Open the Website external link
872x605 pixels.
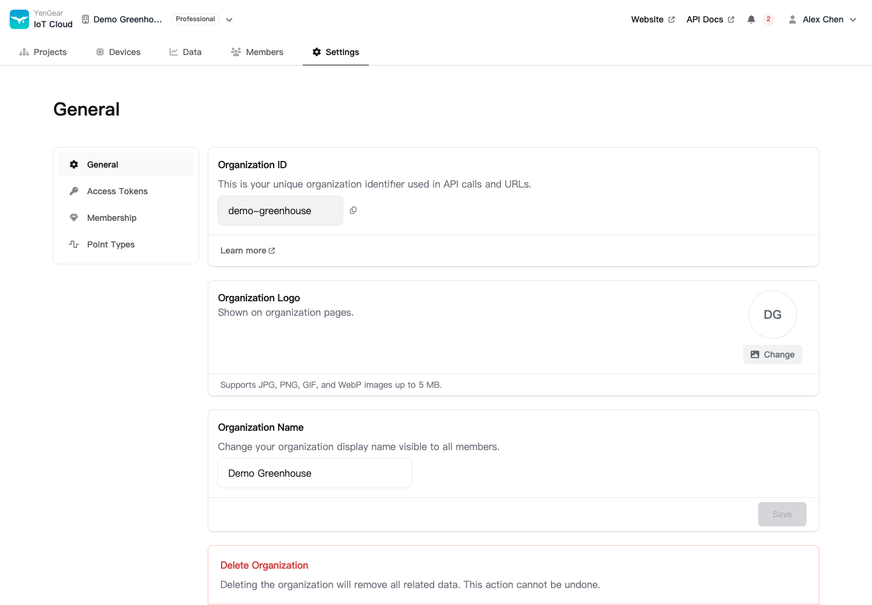coord(653,19)
